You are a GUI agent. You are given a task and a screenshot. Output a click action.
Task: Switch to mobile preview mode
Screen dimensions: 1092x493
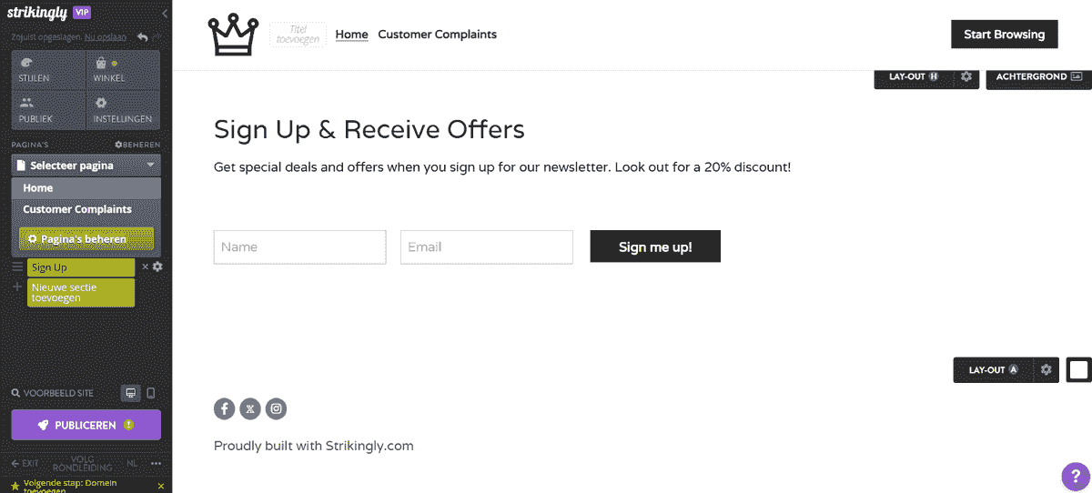tap(151, 393)
